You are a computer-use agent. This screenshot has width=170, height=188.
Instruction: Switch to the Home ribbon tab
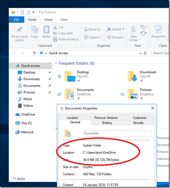click(x=32, y=20)
